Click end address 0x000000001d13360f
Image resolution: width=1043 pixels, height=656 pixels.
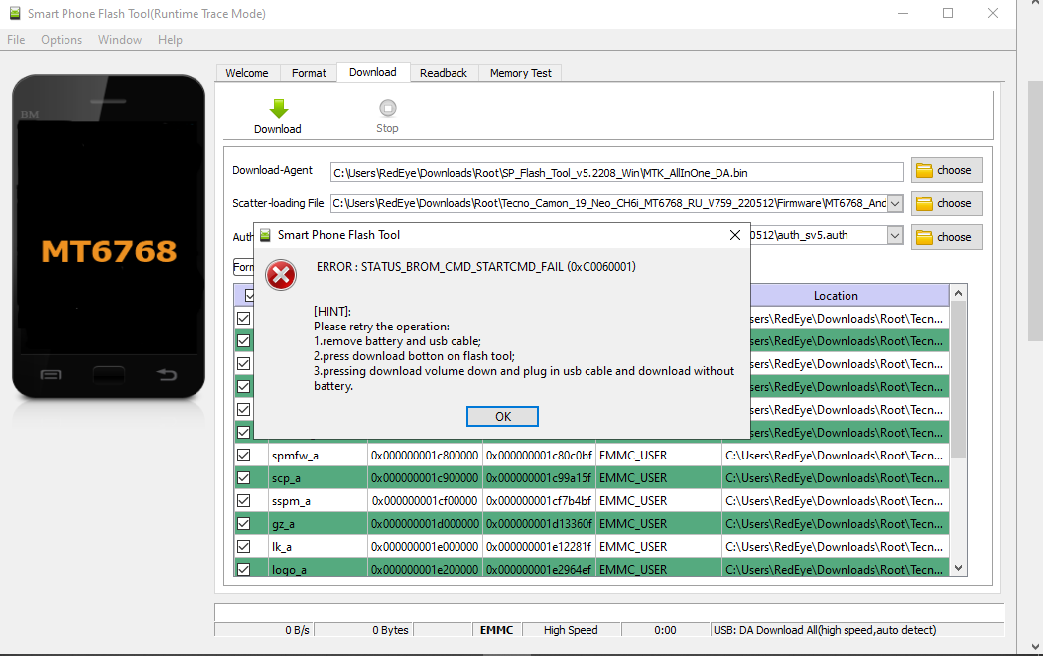539,524
